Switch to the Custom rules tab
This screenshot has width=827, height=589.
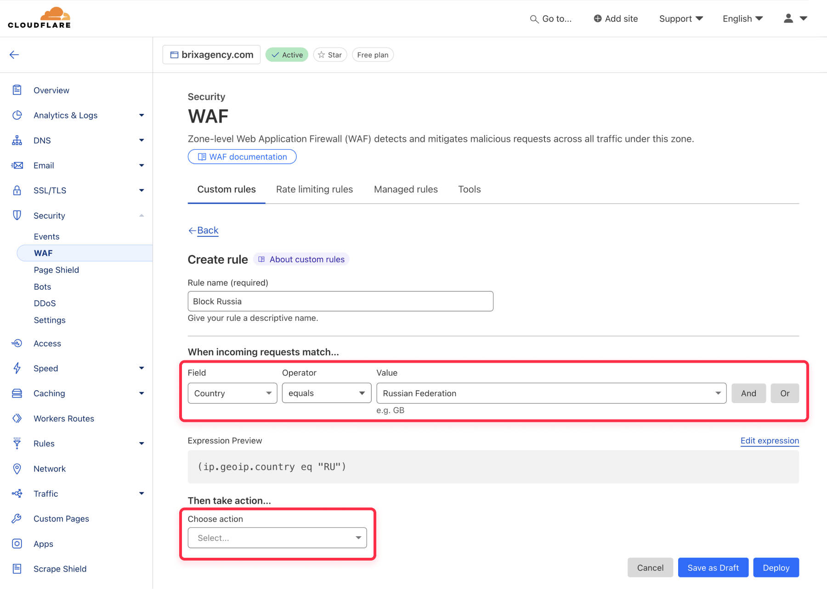(227, 190)
